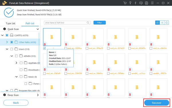Uncheck the checkbox for folder 1
This screenshot has height=108, width=172.
44,48
